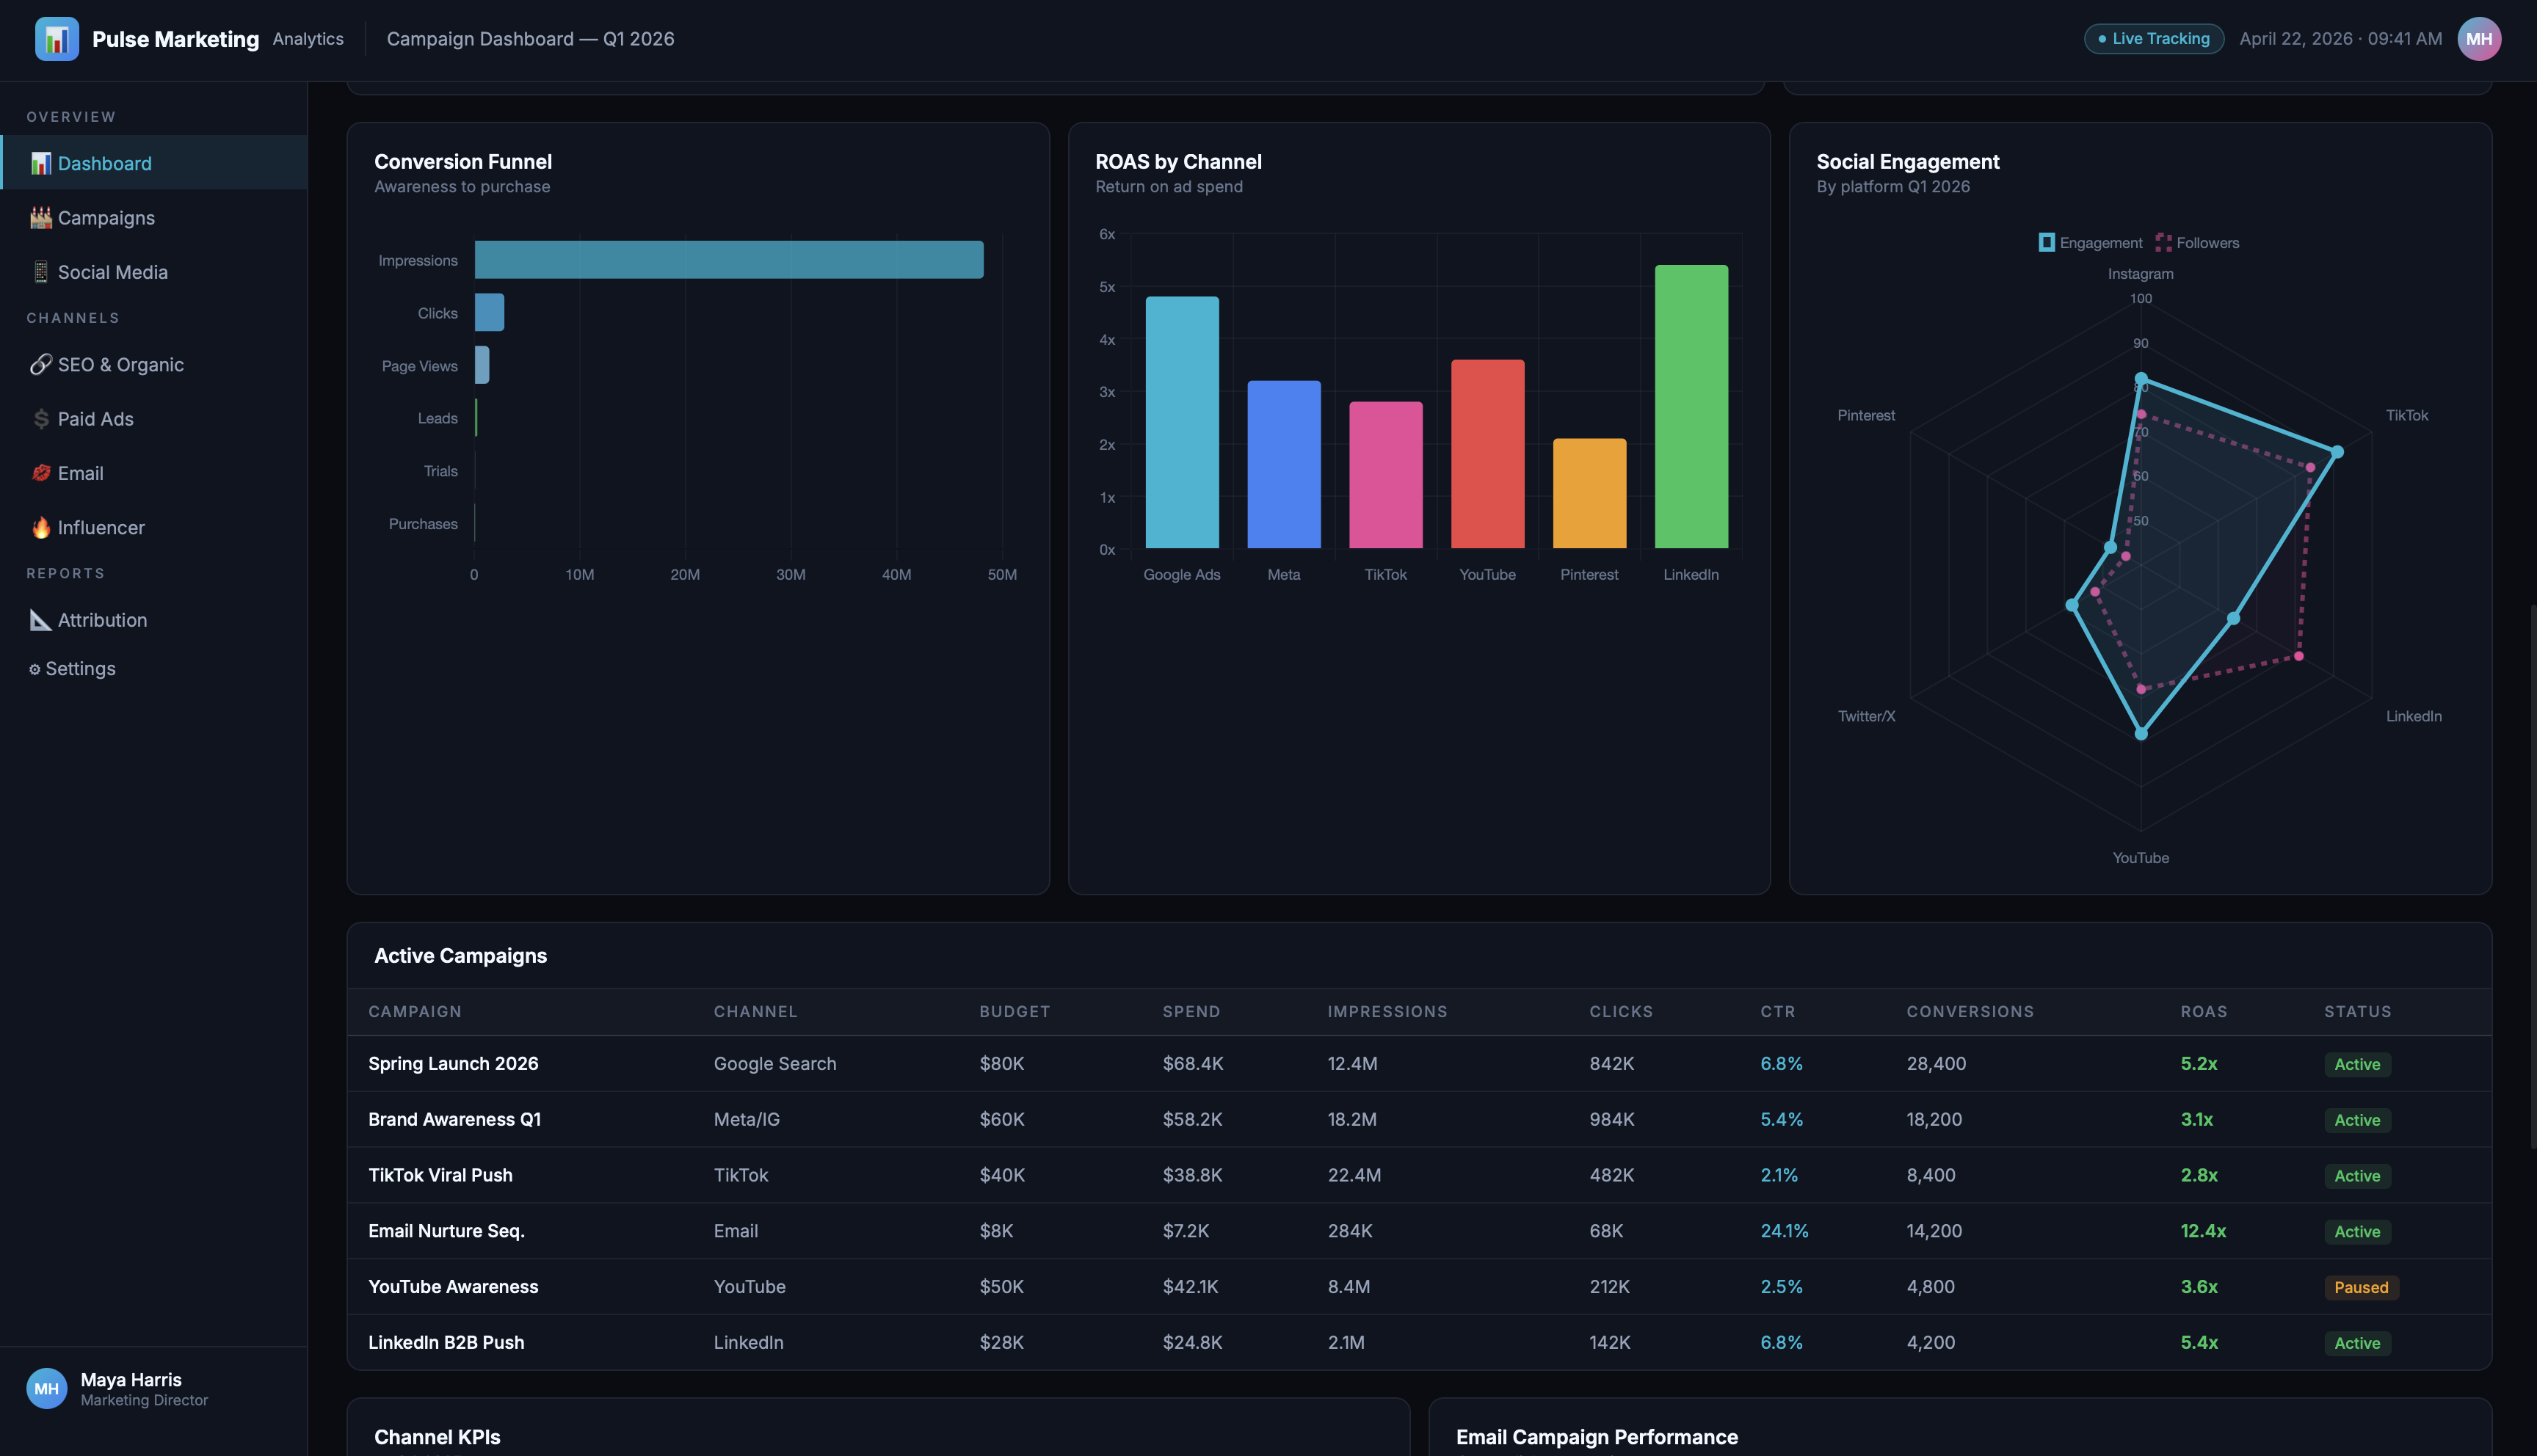2537x1456 pixels.
Task: Click the Channel KPIs card title
Action: coord(437,1437)
